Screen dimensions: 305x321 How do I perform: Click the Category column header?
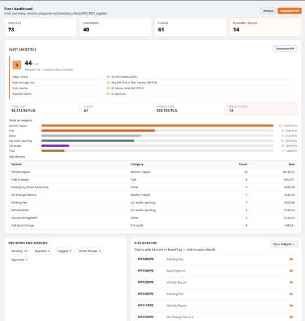[x=137, y=164]
